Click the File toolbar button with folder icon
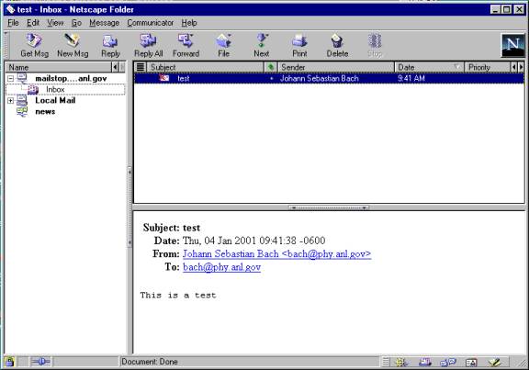 pyautogui.click(x=224, y=46)
